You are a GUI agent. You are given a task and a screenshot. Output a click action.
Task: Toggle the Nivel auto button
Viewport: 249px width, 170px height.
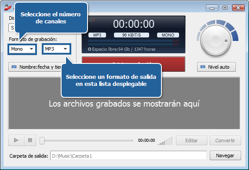[216, 67]
